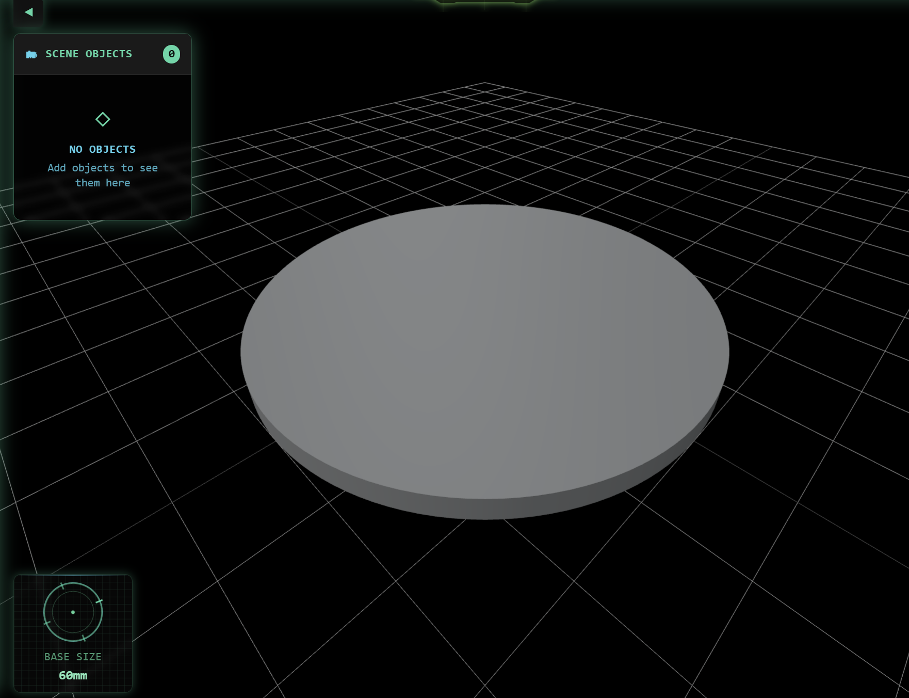Click the NO OBJECTS label
This screenshot has height=698, width=909.
(x=103, y=149)
